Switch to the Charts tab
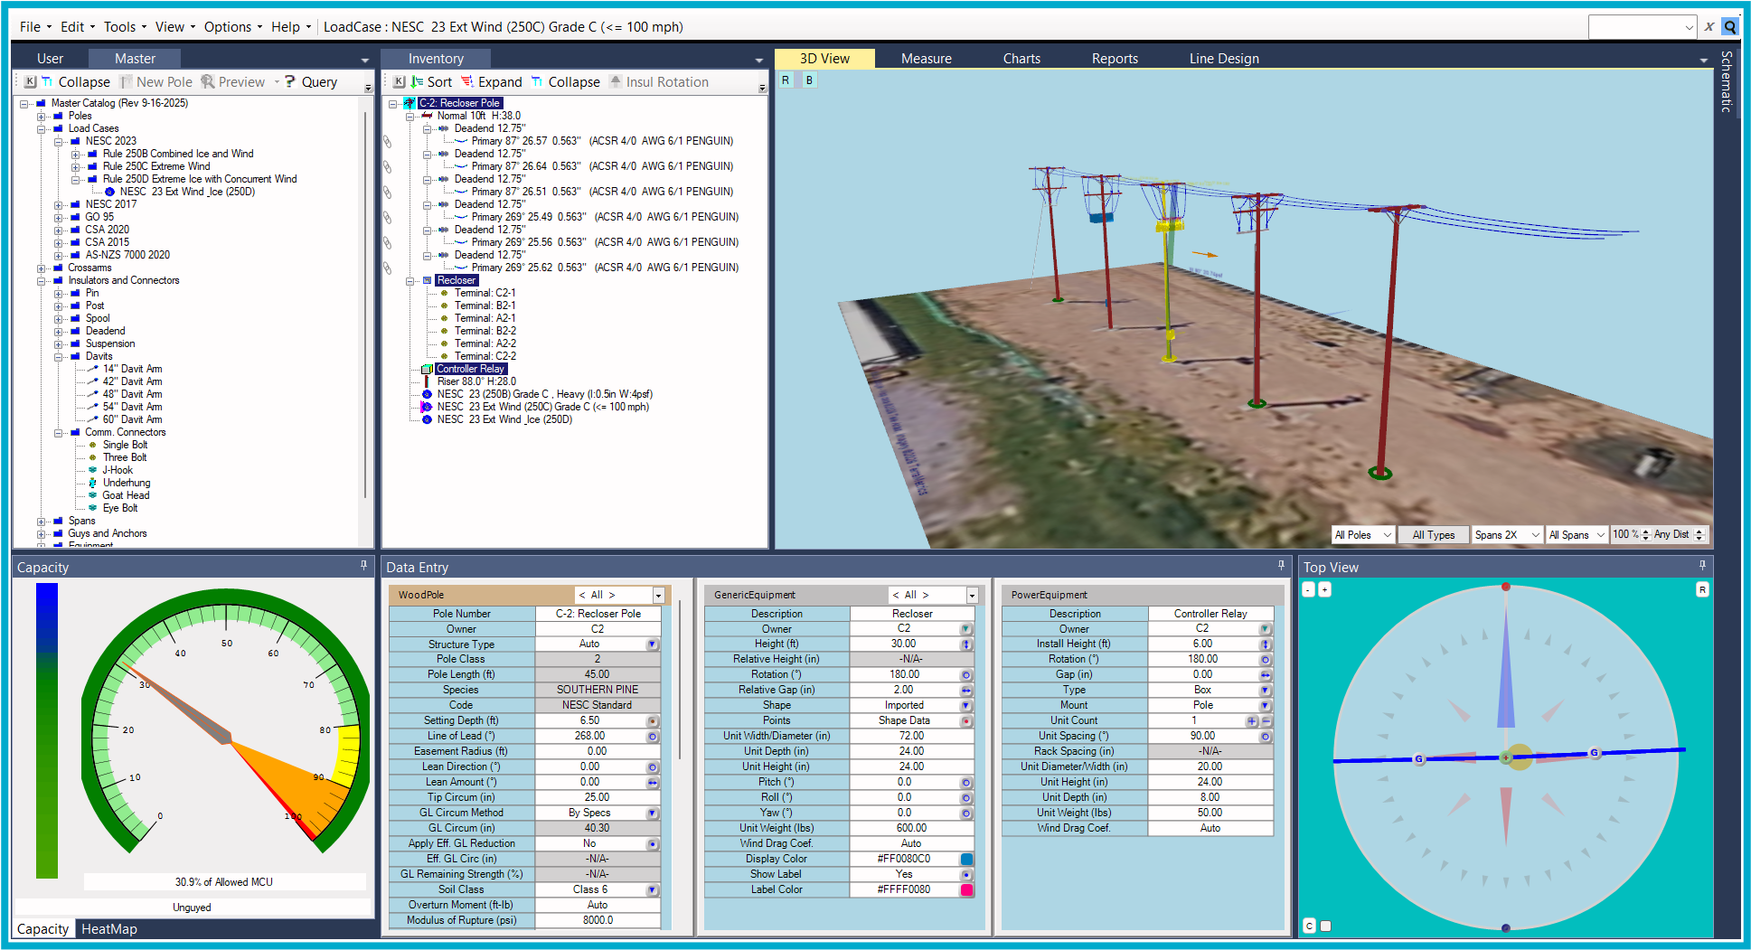Image resolution: width=1751 pixels, height=950 pixels. [x=1021, y=59]
